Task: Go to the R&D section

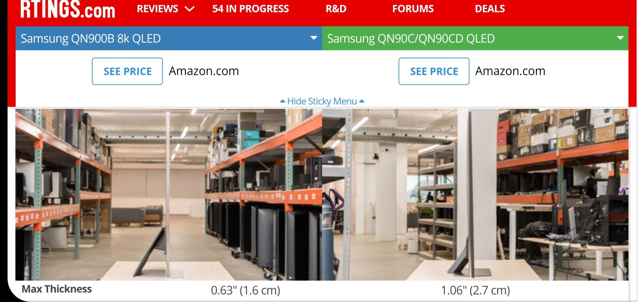Action: pos(336,9)
